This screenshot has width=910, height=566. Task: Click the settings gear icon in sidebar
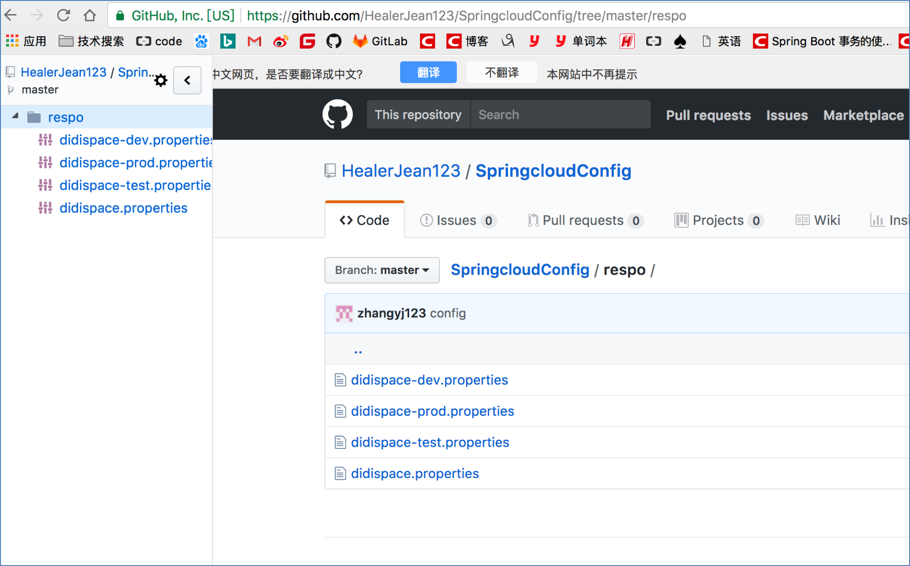click(x=161, y=79)
